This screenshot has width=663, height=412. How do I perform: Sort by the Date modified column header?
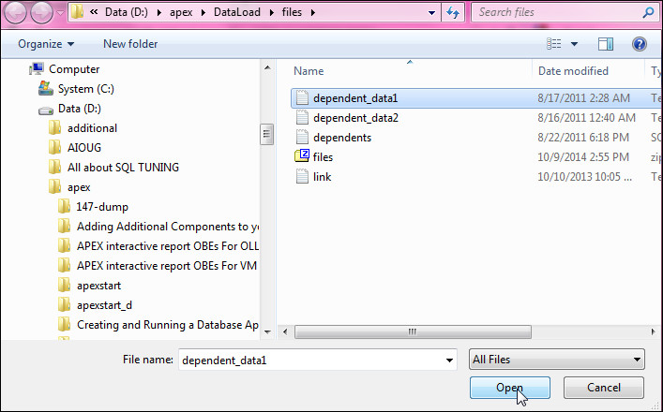coord(573,71)
